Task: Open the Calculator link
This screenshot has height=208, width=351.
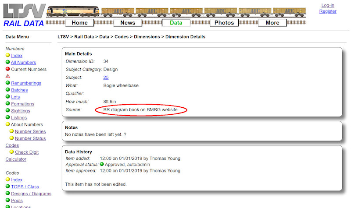Action: [x=16, y=159]
